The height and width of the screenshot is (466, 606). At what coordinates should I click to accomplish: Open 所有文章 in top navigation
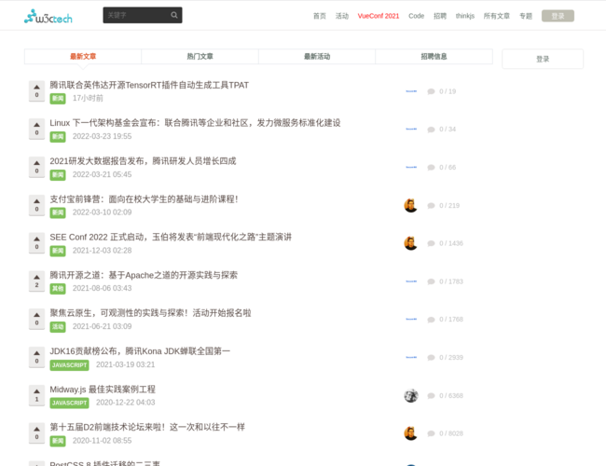pyautogui.click(x=497, y=16)
